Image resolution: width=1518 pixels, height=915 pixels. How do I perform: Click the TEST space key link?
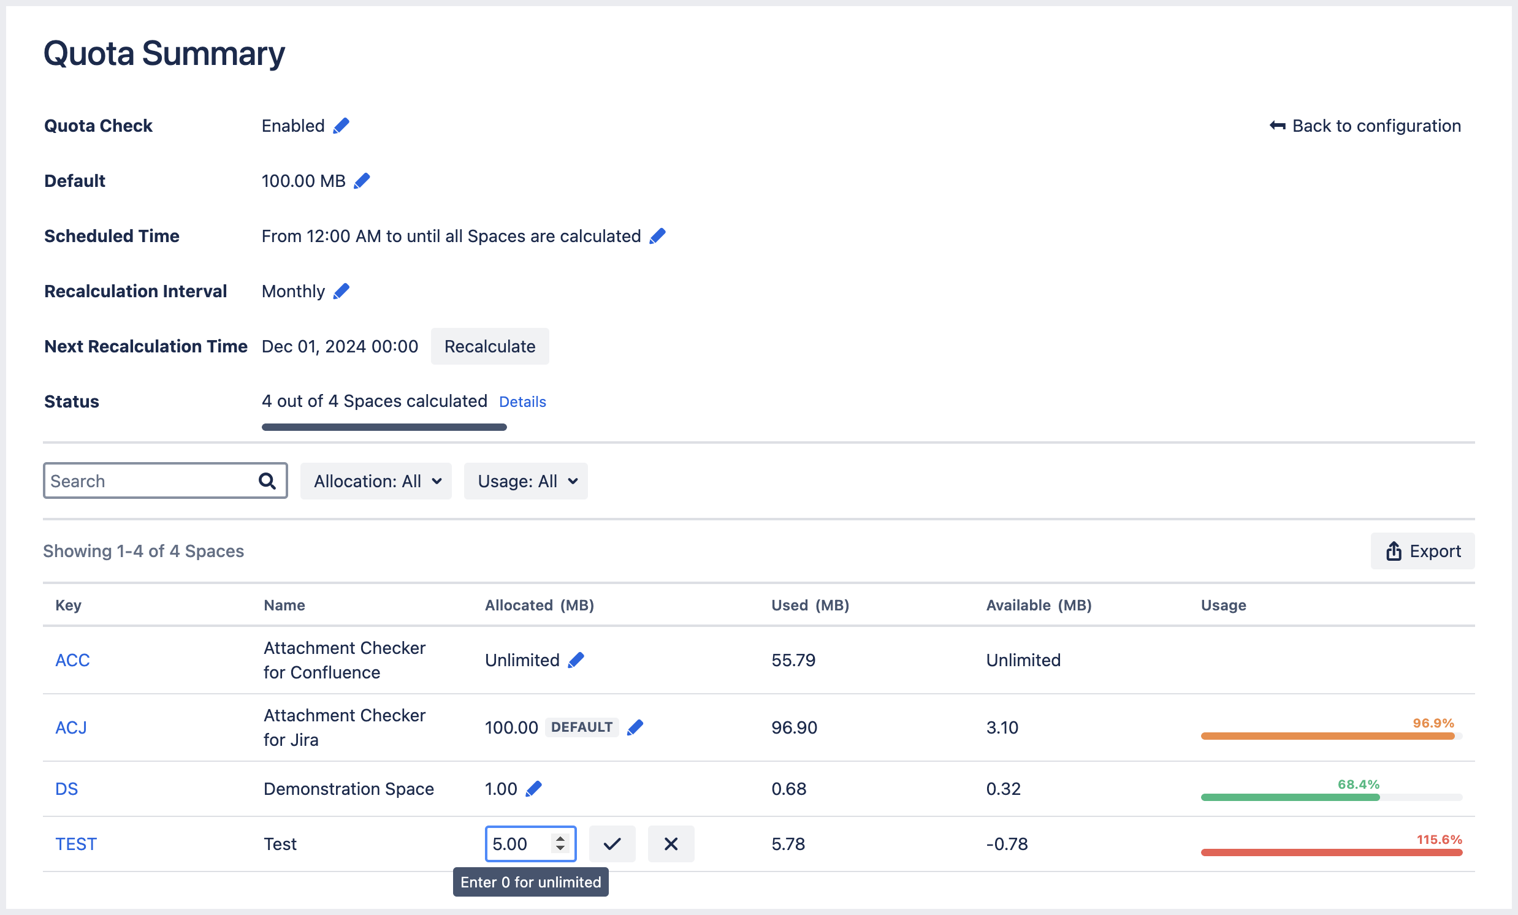pos(76,845)
